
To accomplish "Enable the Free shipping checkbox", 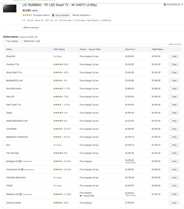I will tap(4, 41).
